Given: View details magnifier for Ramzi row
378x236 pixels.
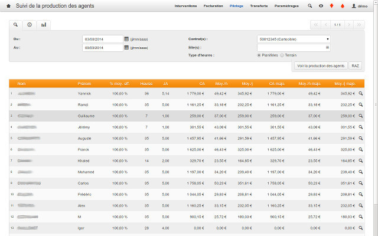Looking at the screenshot, I should click(x=361, y=105).
